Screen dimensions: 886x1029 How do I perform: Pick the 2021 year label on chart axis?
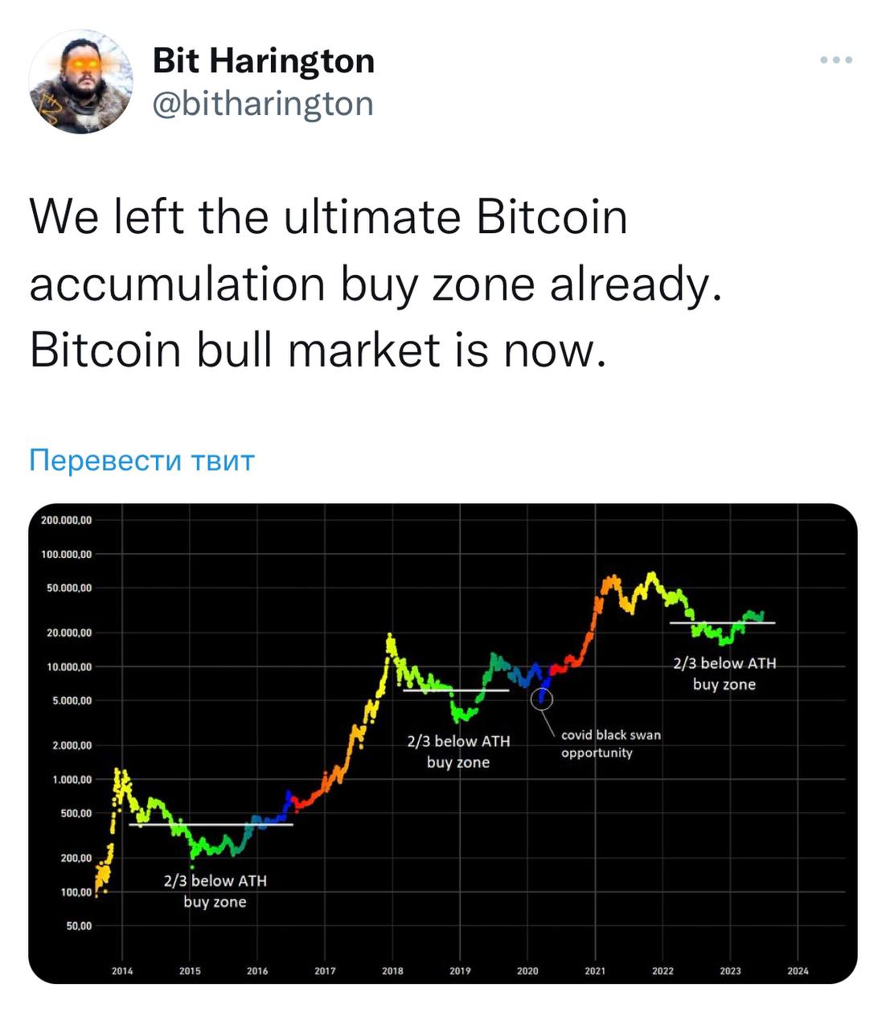595,971
